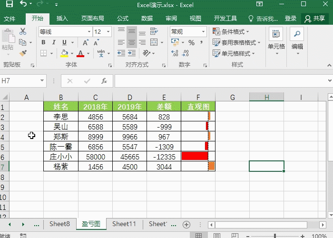Screen dimensions: 333x238
Task: Toggle underline formatting
Action: (64, 42)
